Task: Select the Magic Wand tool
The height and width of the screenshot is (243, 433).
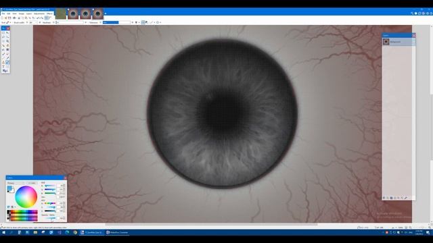Action: click(3, 45)
